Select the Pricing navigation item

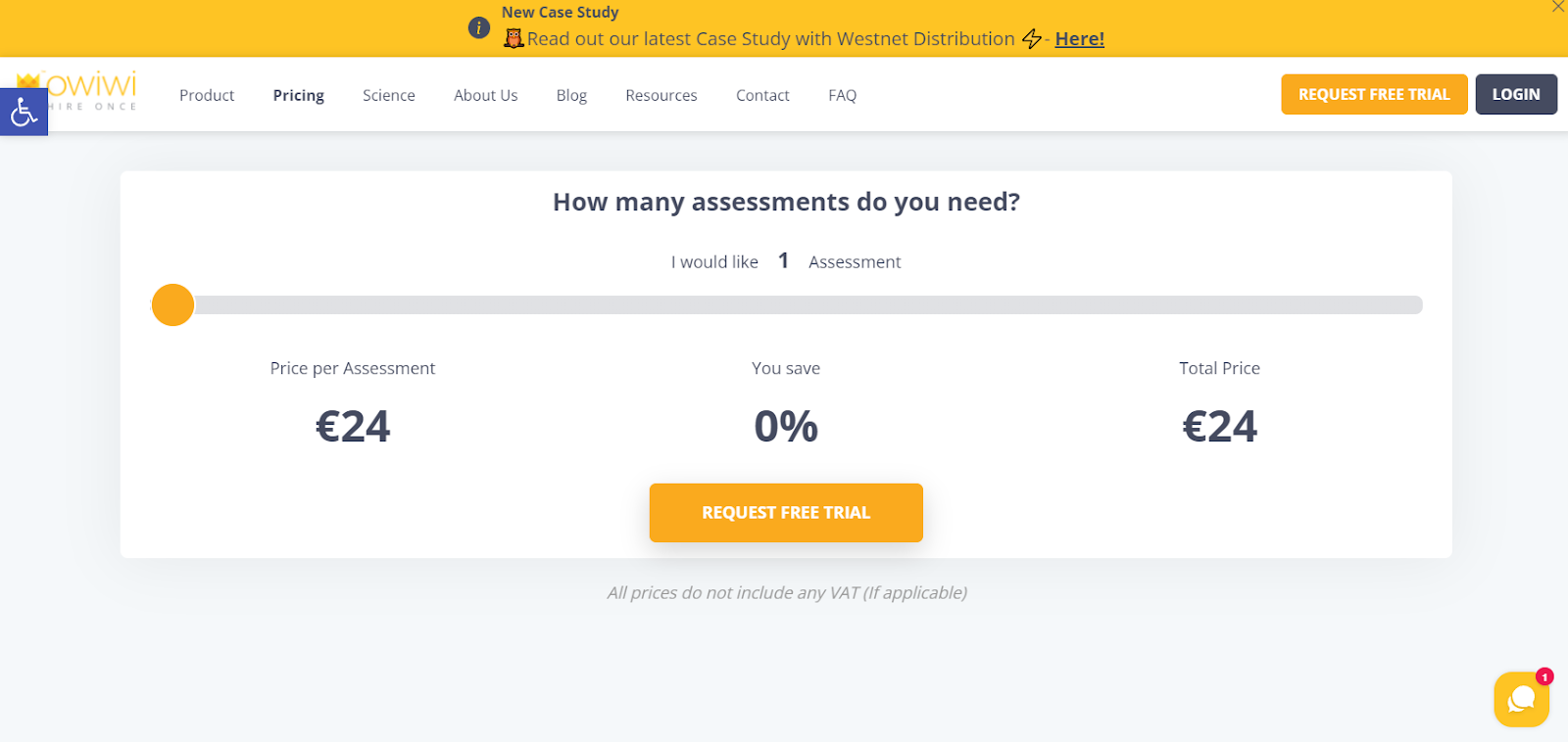click(x=298, y=95)
